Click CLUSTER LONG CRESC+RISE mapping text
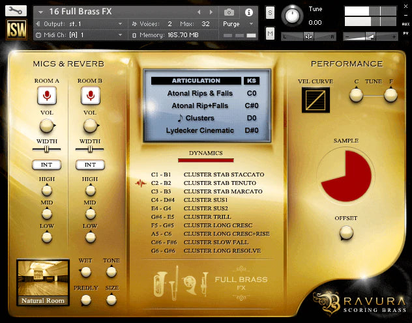 (227, 234)
